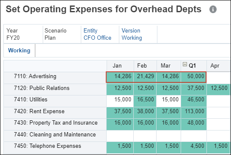Click Rent Expense Jan cell 37,500

120,113
